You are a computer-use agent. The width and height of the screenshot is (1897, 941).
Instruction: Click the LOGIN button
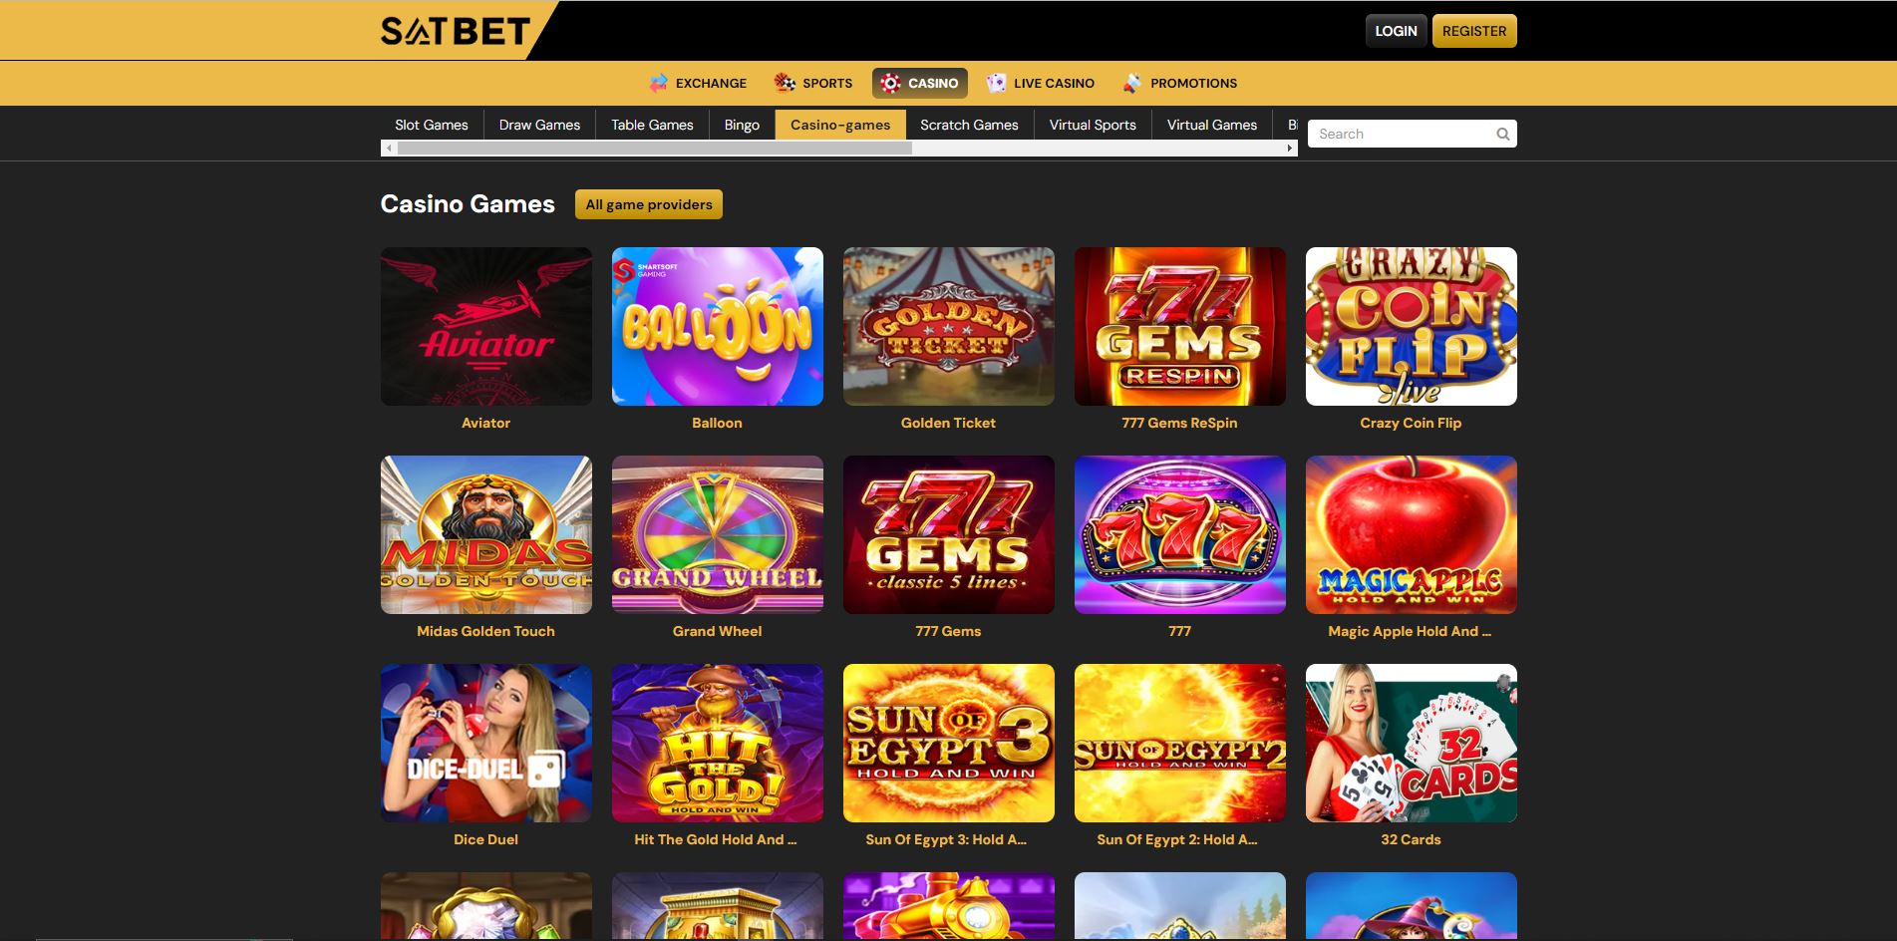[x=1396, y=31]
